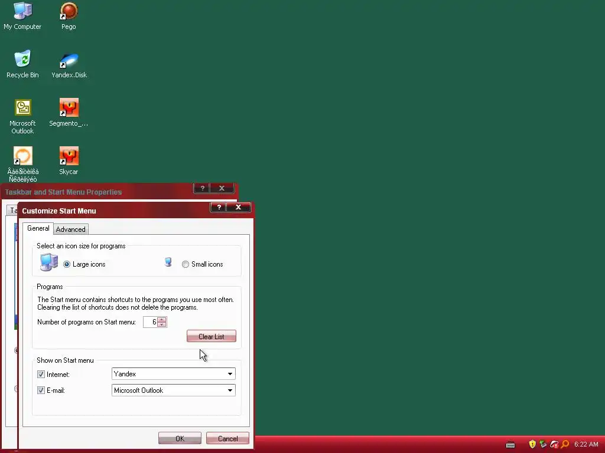Click the number of programs input field
Image resolution: width=605 pixels, height=453 pixels.
point(150,322)
